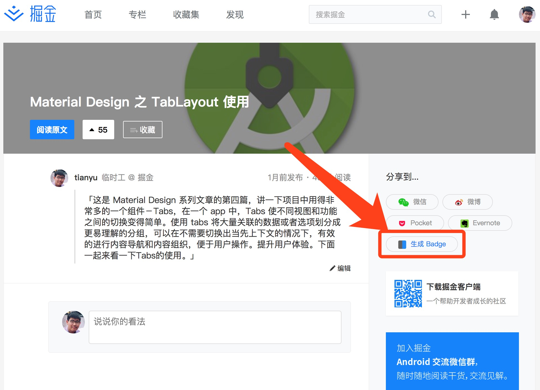Screen dimensions: 540x390
Task: Share to Weibo
Action: (x=467, y=202)
